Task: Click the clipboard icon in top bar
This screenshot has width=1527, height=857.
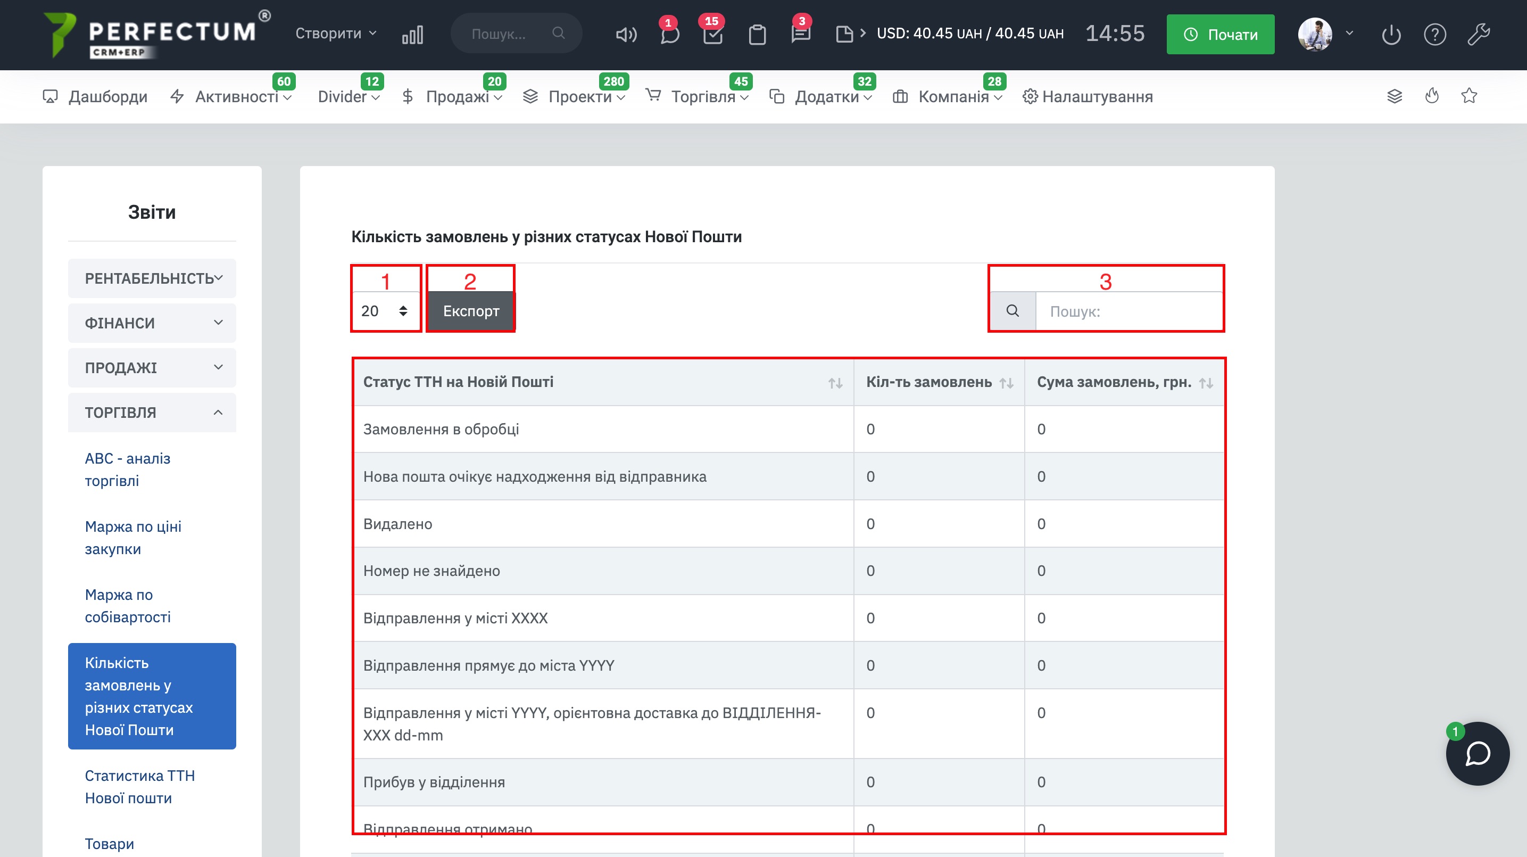Action: click(x=757, y=35)
